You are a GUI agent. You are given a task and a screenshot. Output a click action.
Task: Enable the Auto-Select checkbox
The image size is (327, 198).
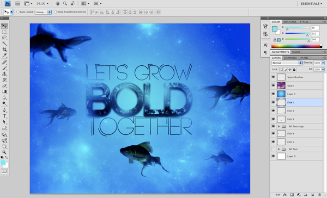click(x=18, y=12)
